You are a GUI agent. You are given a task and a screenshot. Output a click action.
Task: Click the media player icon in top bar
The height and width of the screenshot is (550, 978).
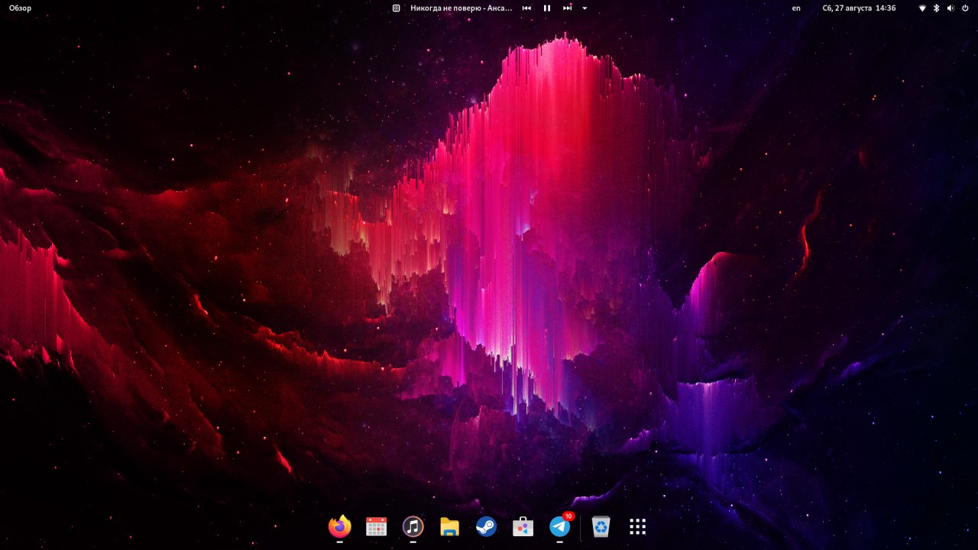pyautogui.click(x=397, y=8)
